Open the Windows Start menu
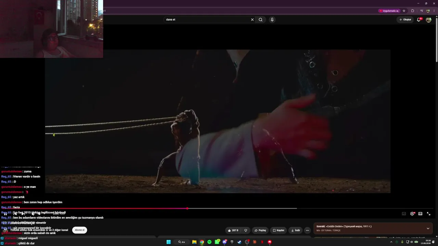This screenshot has width=438, height=246. coord(169,242)
